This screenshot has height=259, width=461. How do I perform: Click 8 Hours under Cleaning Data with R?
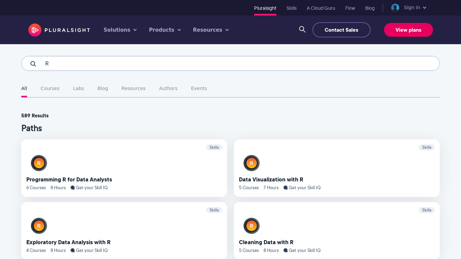point(271,251)
